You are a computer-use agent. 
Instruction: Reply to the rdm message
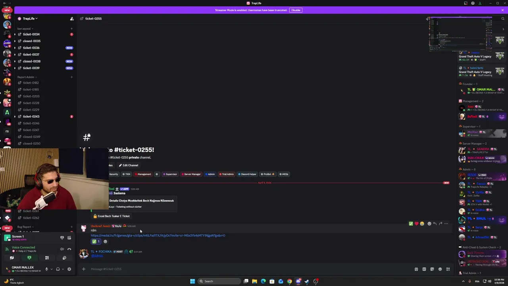coord(435,224)
